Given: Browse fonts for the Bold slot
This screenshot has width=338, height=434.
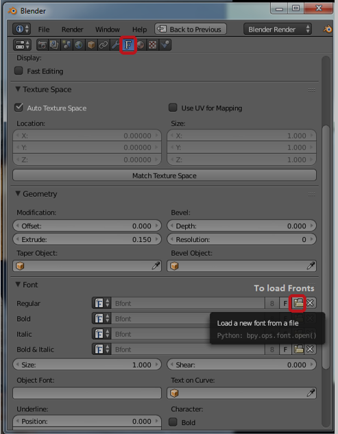Looking at the screenshot, I should 101,319.
